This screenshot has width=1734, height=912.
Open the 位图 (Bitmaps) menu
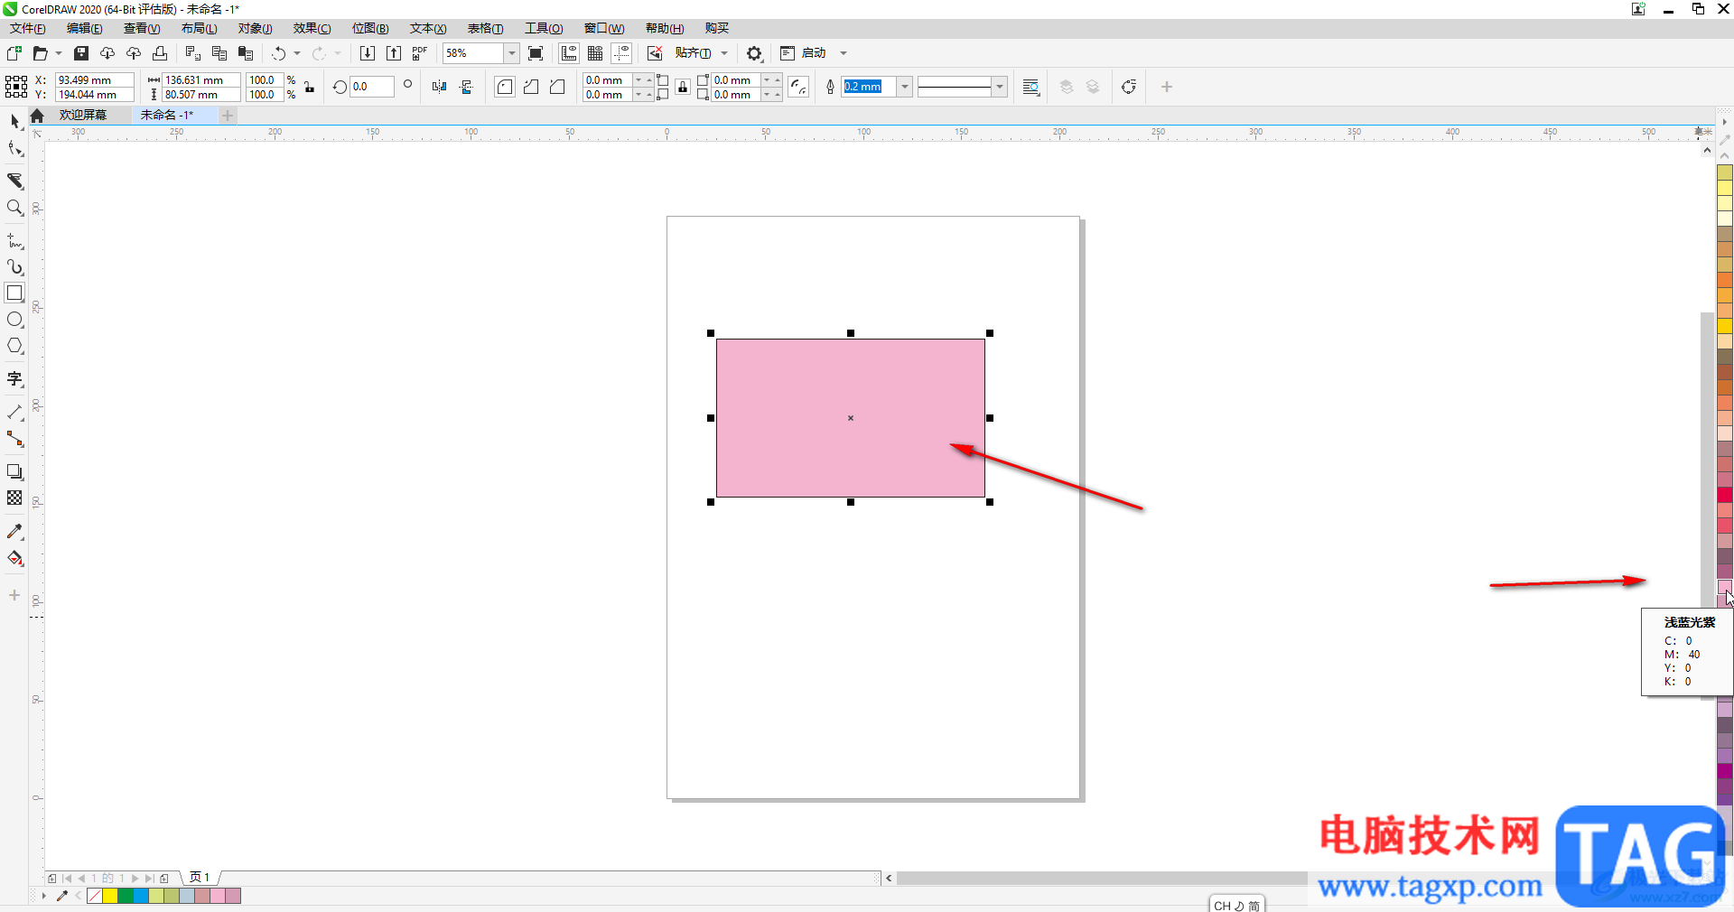370,29
